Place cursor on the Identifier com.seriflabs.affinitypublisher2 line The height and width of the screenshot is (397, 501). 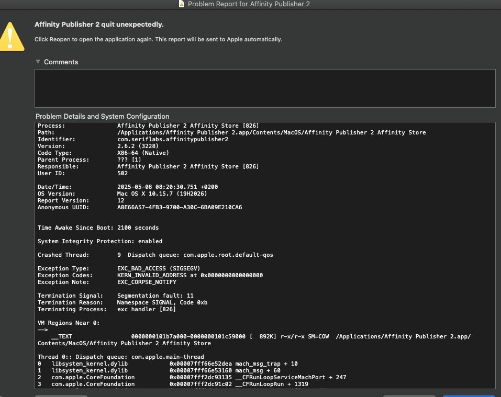133,139
